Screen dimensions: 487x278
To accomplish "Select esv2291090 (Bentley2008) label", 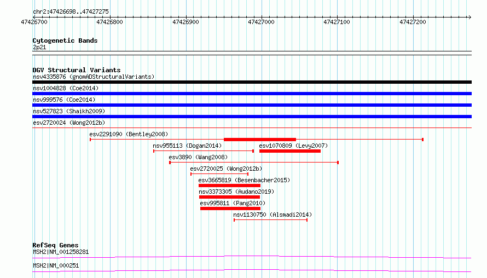I will pyautogui.click(x=129, y=134).
